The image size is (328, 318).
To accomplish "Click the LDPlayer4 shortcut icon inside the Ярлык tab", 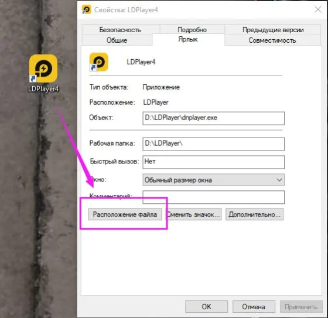I will point(99,62).
